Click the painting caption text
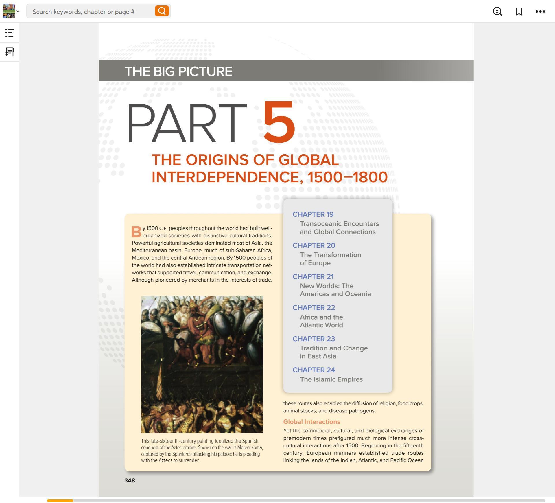555x503 pixels. pyautogui.click(x=202, y=451)
